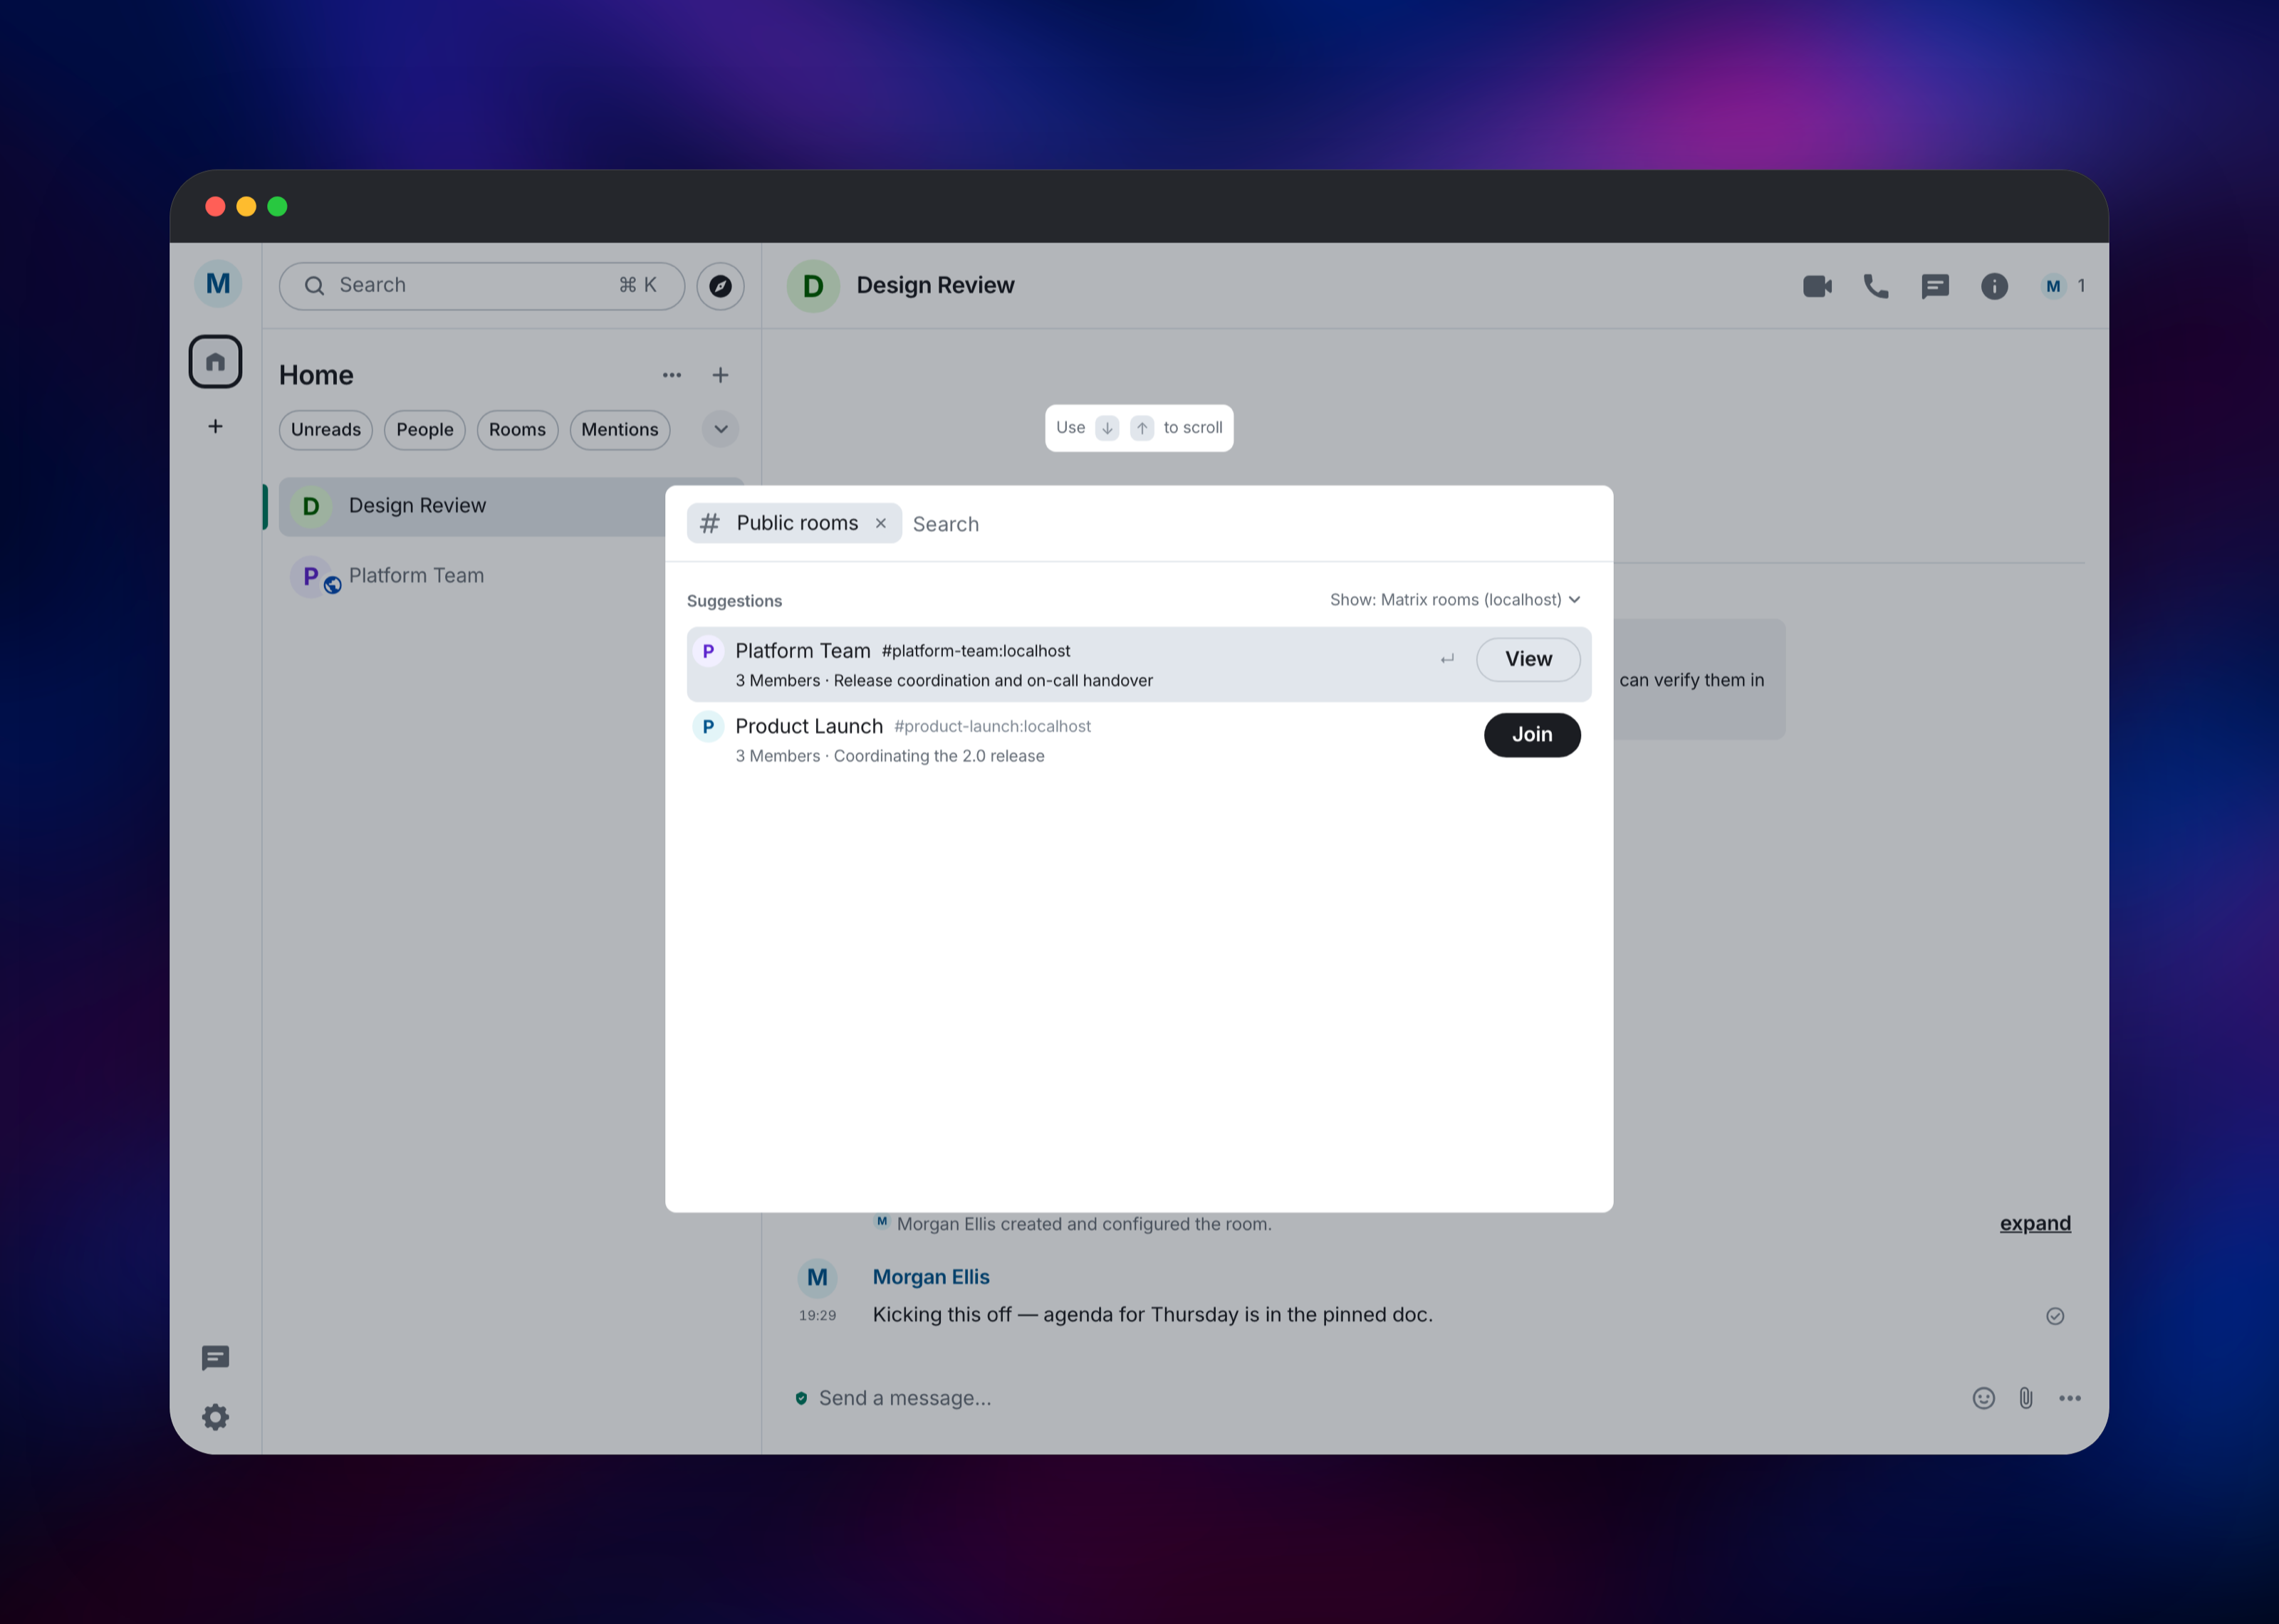Click the Morgan Ellis sender name
The height and width of the screenshot is (1624, 2279).
coord(931,1277)
